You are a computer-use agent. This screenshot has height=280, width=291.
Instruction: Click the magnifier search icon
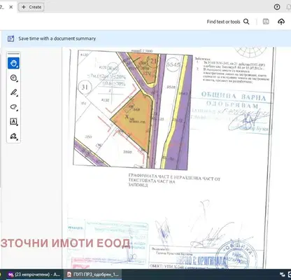[246, 22]
